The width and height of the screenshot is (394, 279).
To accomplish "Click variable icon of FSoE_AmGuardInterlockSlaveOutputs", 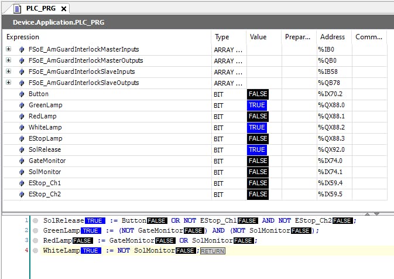I will 22,83.
